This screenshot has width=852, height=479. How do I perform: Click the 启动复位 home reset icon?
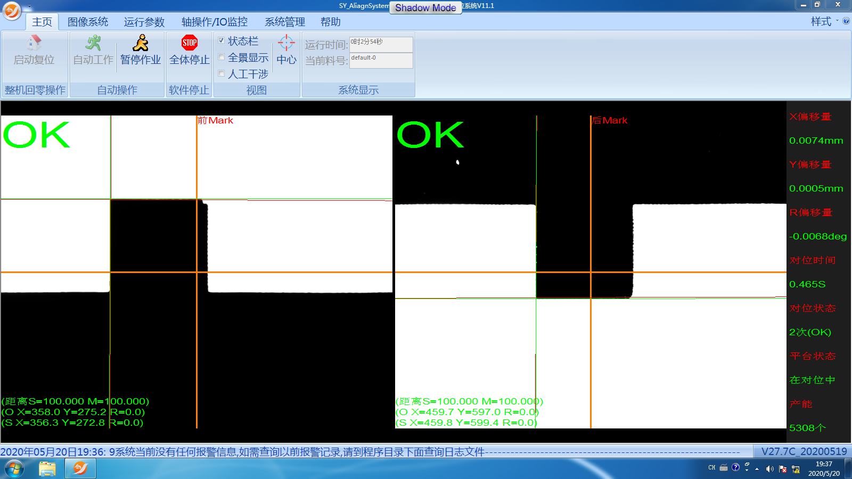(x=34, y=43)
